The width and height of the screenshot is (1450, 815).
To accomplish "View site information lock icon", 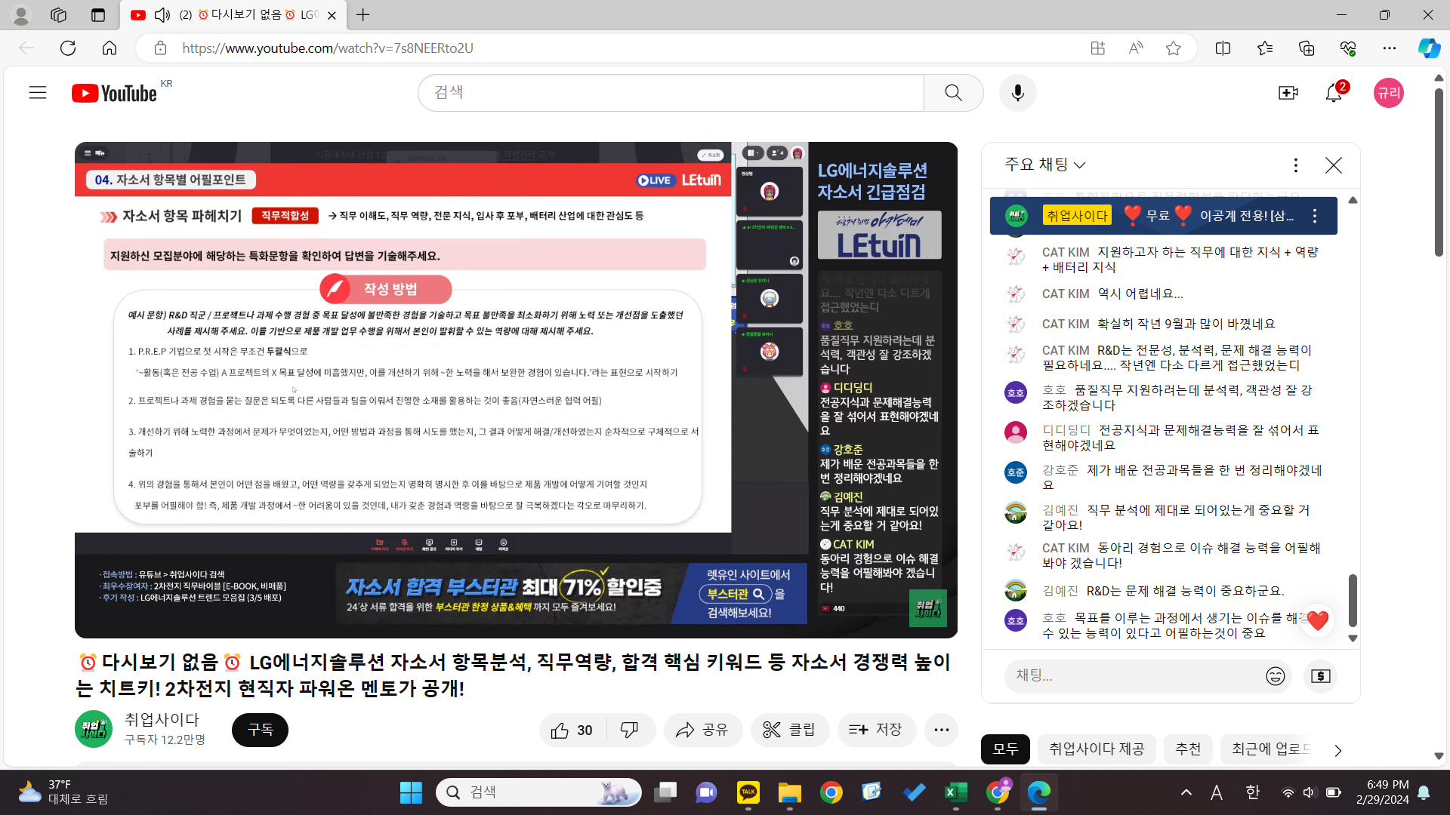I will click(x=160, y=48).
